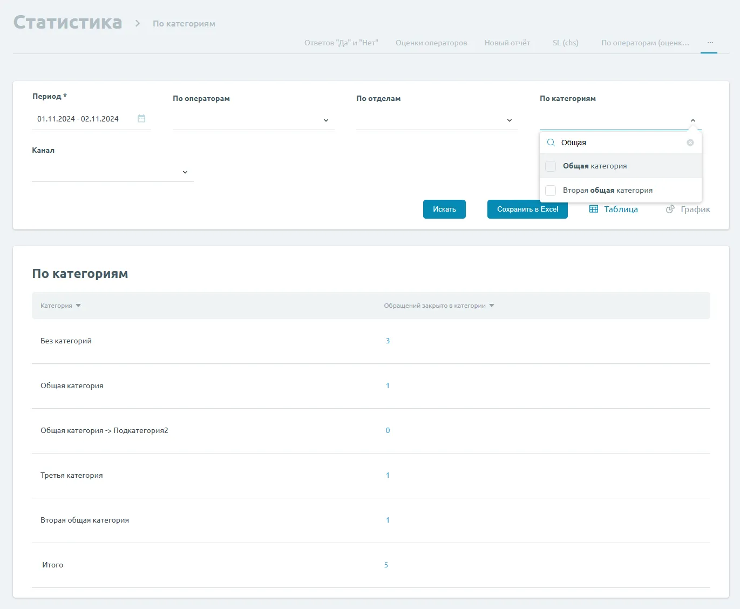The width and height of the screenshot is (740, 609).
Task: Sort by Категория column arrow
Action: coord(78,306)
